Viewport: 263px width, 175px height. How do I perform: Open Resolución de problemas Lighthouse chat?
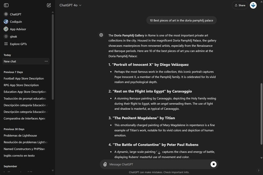[x=26, y=142]
